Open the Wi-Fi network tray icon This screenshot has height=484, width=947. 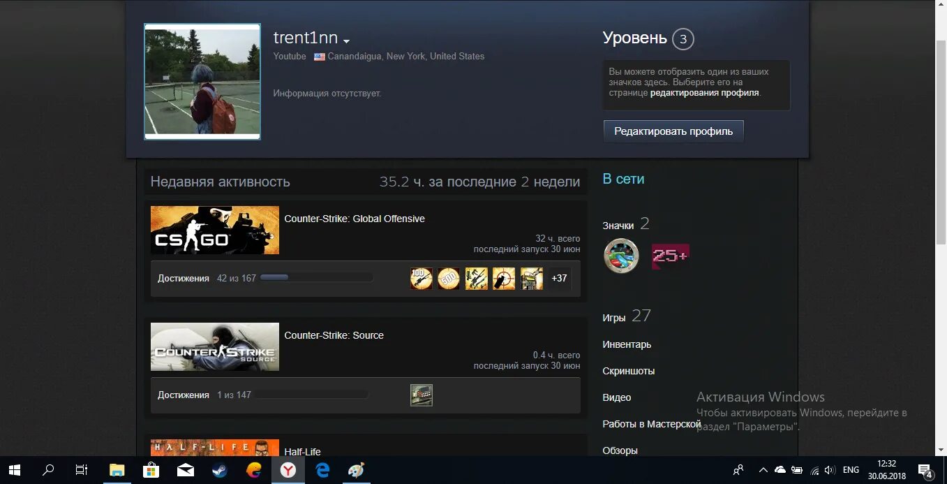(813, 470)
